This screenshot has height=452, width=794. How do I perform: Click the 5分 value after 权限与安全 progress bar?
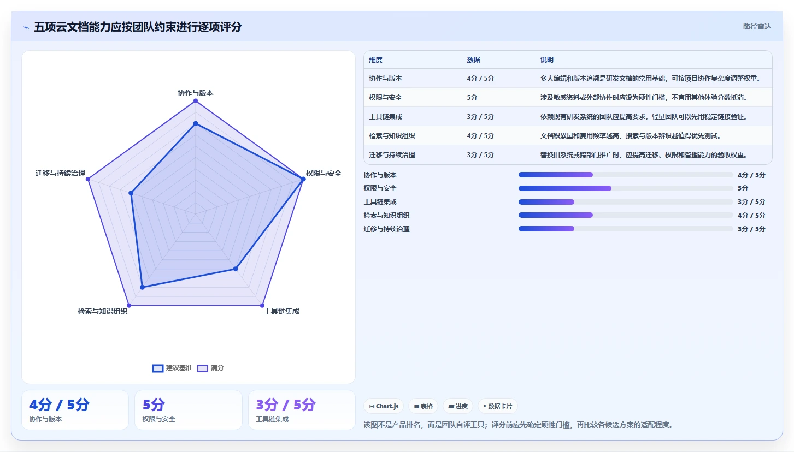tap(743, 188)
